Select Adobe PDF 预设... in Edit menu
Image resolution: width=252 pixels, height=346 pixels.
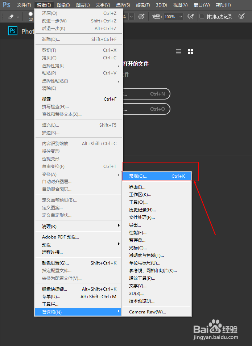click(78, 237)
